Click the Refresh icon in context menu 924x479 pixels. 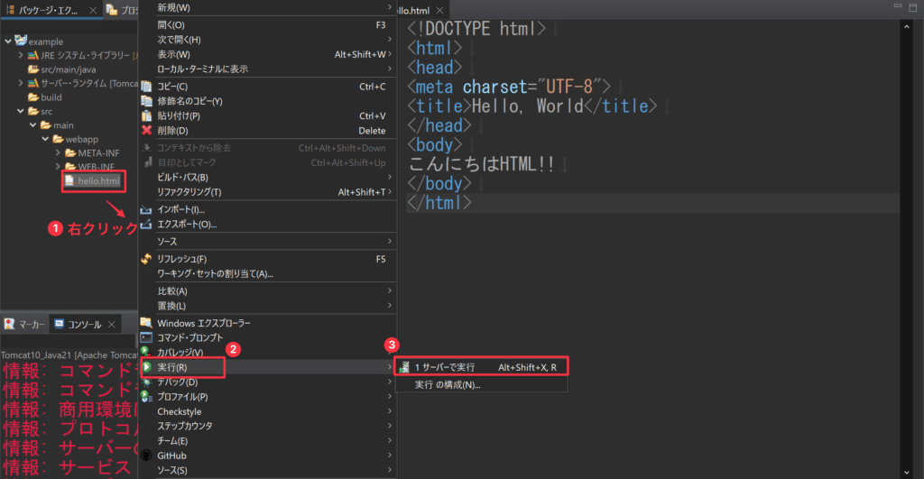point(146,259)
